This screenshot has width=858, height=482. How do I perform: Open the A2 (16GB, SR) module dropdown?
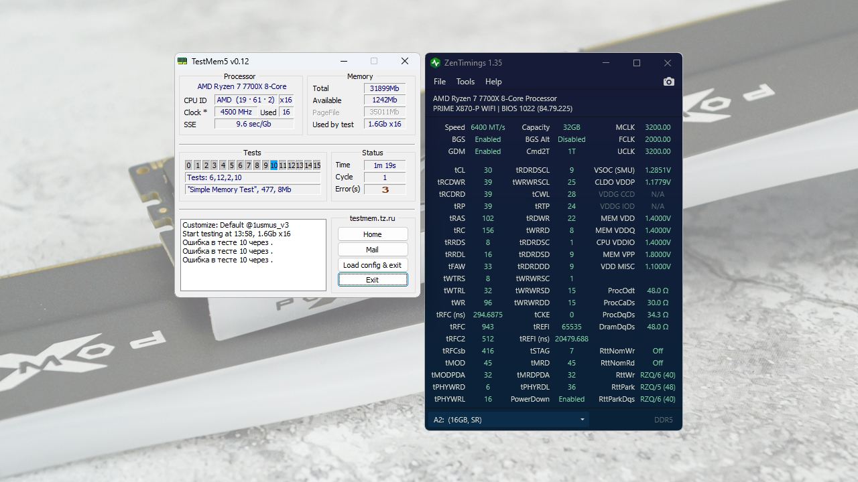pyautogui.click(x=508, y=420)
